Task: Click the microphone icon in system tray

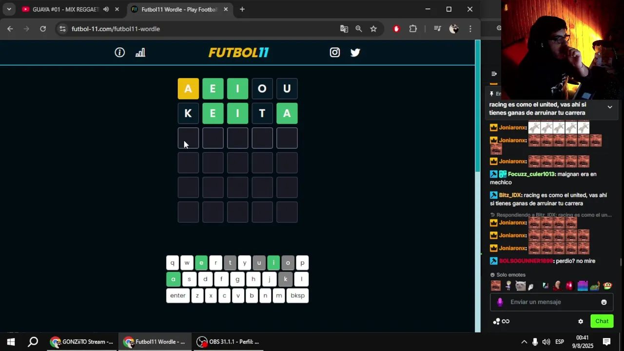Action: tap(535, 342)
